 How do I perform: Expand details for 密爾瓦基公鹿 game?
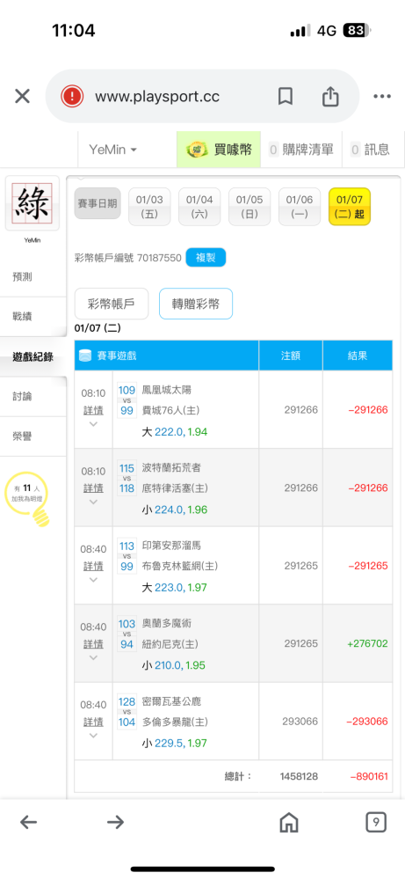click(x=93, y=728)
